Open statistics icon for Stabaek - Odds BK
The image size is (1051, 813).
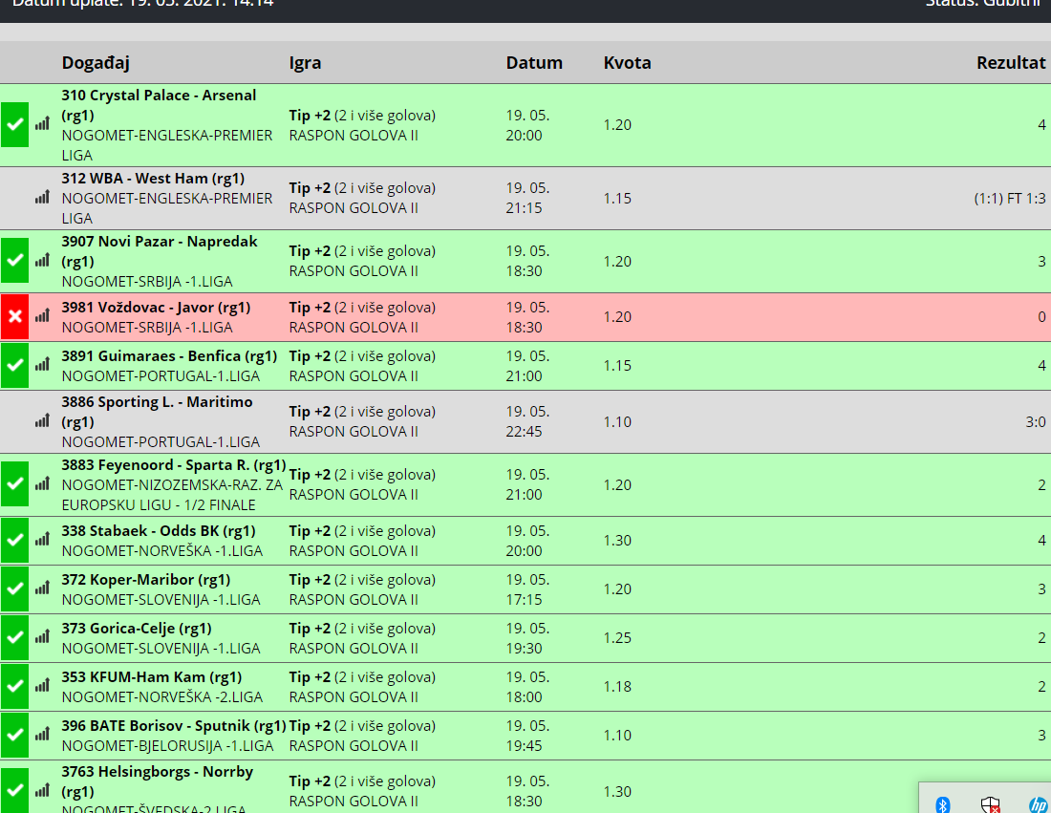42,540
